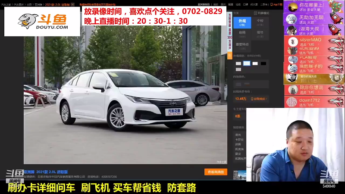
Task: Click the orange subsidy promo text in header
Action: point(97,4)
